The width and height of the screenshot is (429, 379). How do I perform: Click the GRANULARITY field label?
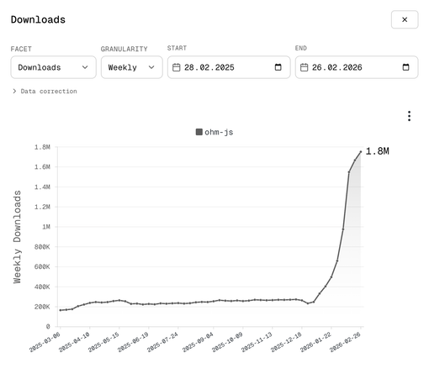pos(124,49)
